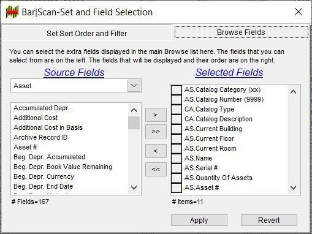Click the Revert button

pyautogui.click(x=269, y=221)
